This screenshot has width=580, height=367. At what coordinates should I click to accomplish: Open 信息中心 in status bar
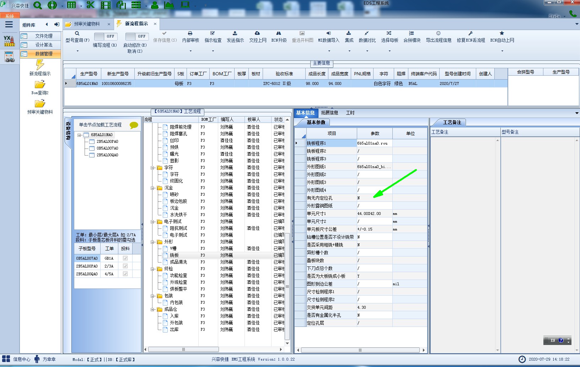17,359
